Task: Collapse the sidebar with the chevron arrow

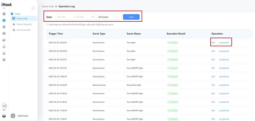Action: (33, 8)
